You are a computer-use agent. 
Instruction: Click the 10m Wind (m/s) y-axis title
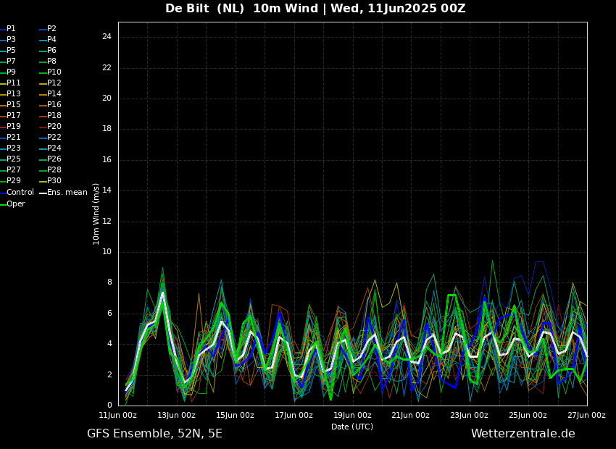click(x=96, y=214)
